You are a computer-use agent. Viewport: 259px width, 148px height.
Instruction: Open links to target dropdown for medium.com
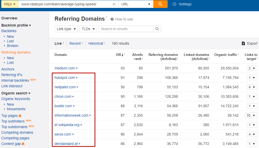point(252,68)
